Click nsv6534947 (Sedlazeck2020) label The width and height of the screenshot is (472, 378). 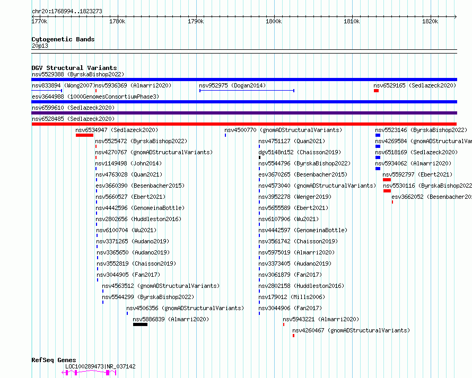click(117, 130)
